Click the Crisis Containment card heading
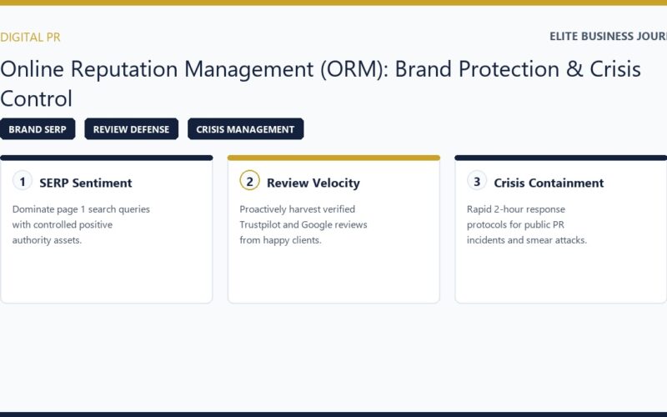 click(549, 183)
